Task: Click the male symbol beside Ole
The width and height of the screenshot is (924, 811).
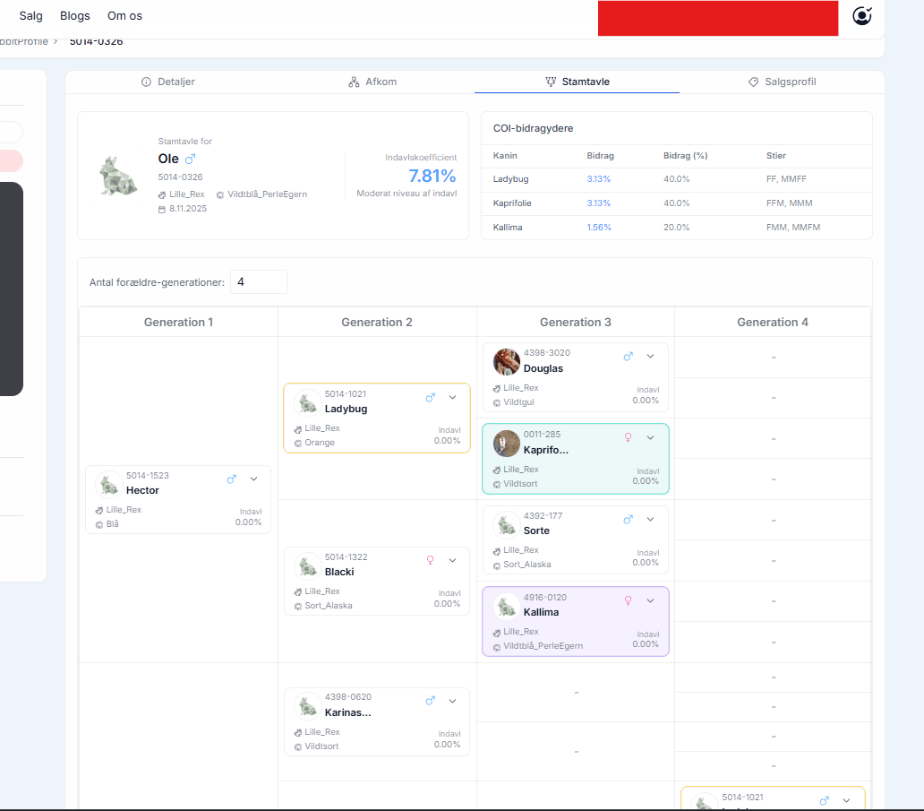Action: (190, 159)
